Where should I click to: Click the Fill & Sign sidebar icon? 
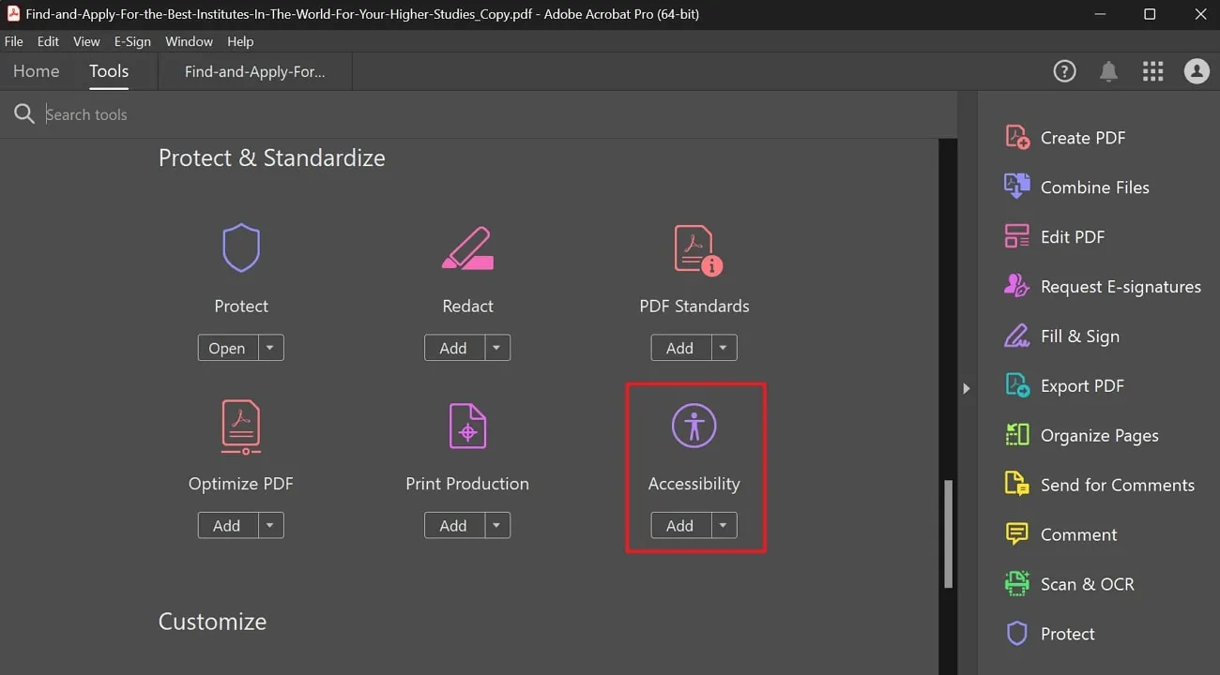click(1016, 336)
